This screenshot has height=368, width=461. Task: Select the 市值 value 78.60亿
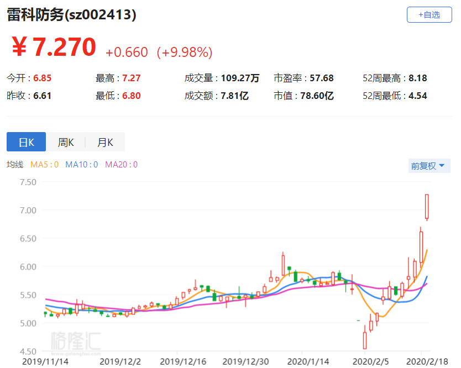coord(317,96)
